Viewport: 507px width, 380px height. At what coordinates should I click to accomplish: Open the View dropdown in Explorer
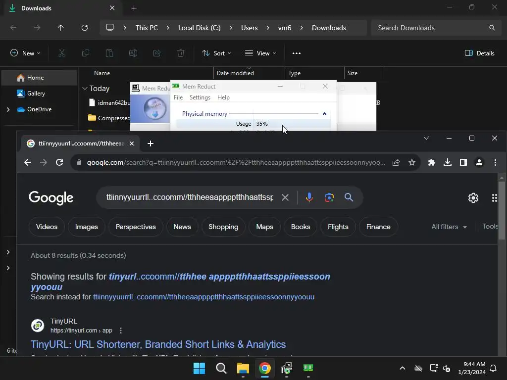click(x=260, y=53)
